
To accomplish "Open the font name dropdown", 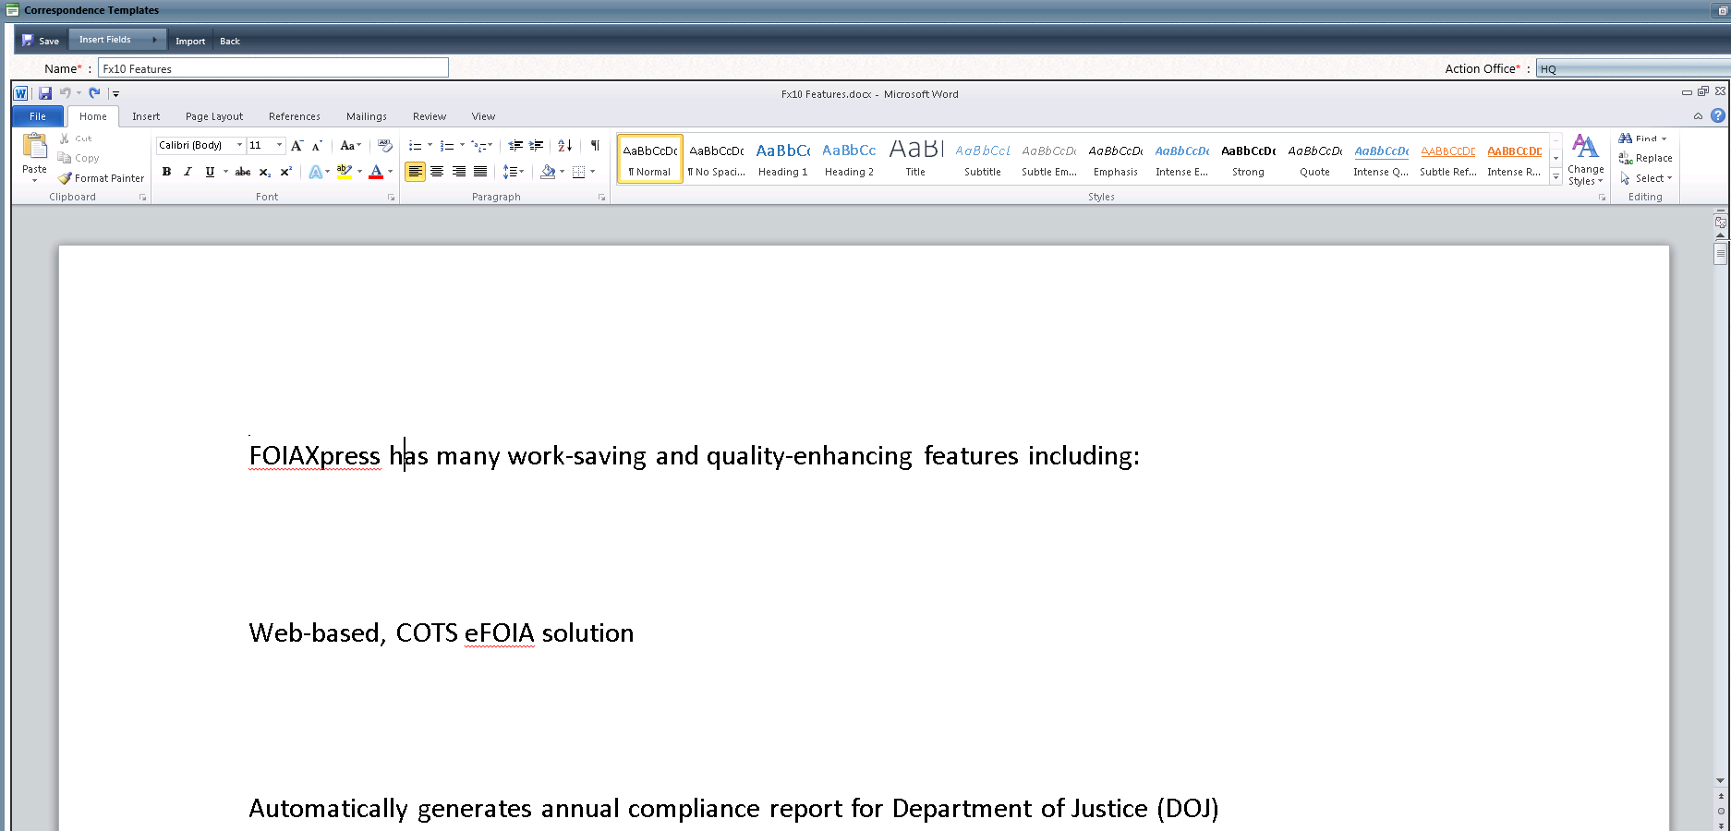I will (x=239, y=145).
